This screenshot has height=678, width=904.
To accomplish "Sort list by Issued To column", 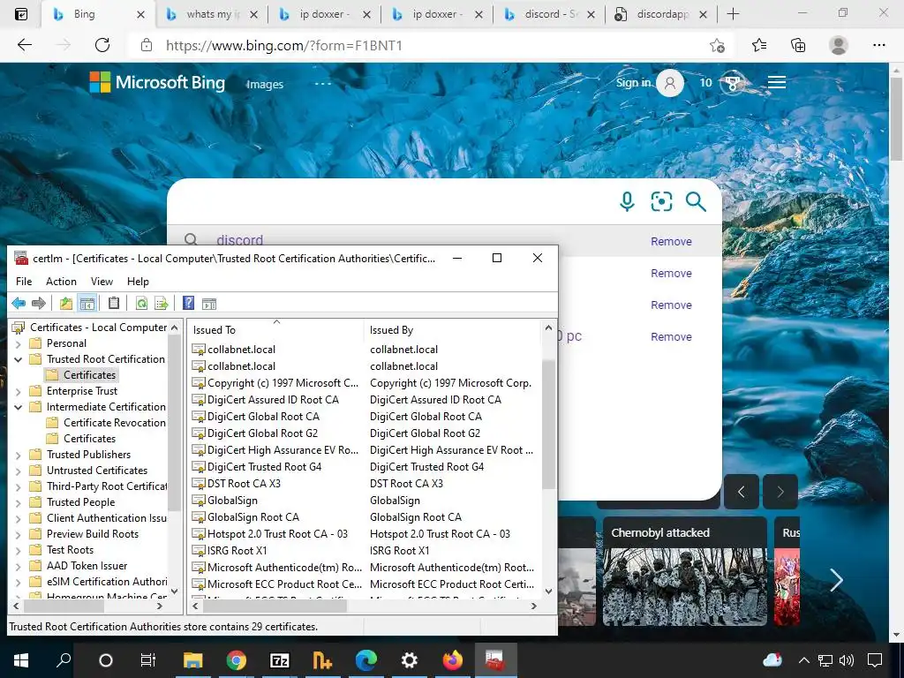I will (x=275, y=330).
